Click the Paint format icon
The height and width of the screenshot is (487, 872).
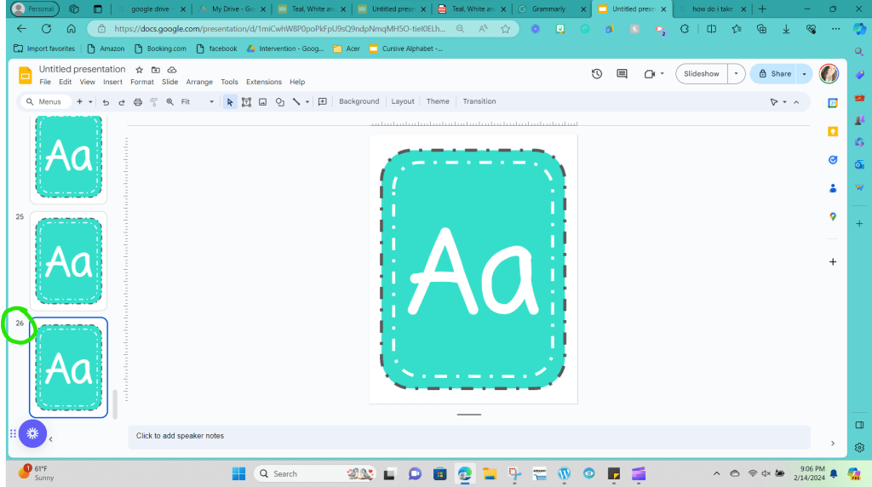[x=154, y=101]
